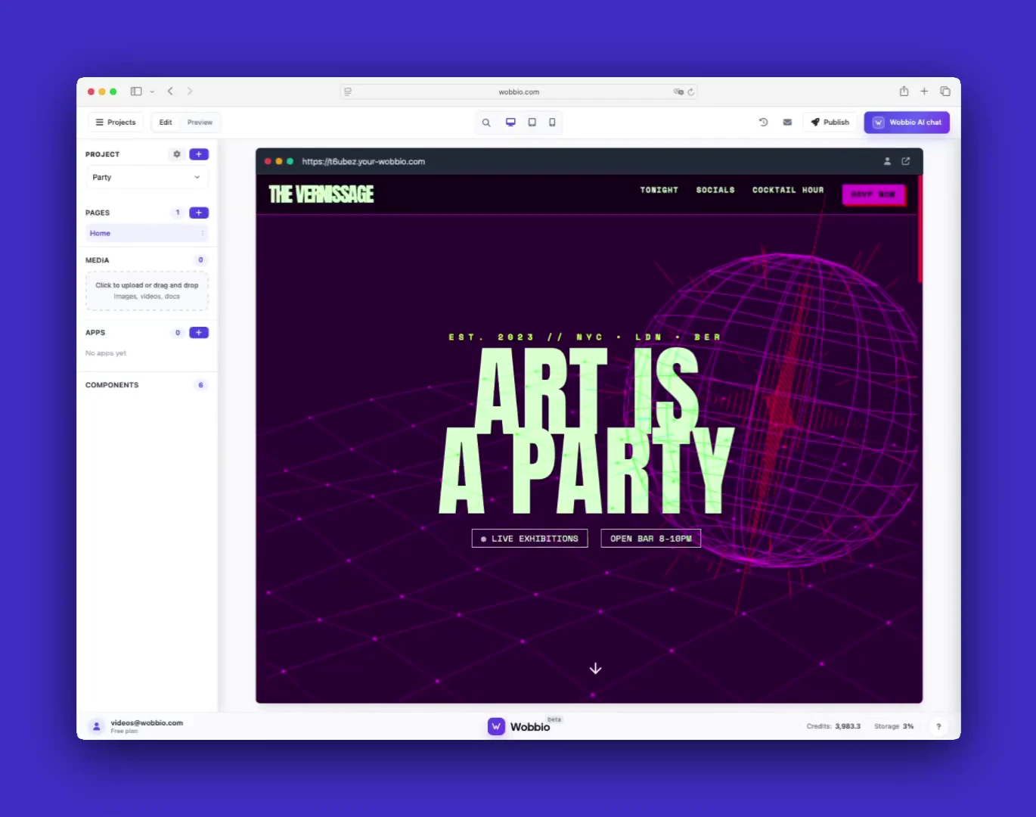The height and width of the screenshot is (817, 1036).
Task: Add a new app with plus button
Action: coord(199,333)
